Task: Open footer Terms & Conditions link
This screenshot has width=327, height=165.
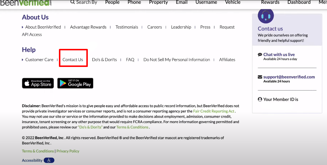Action: 38,151
